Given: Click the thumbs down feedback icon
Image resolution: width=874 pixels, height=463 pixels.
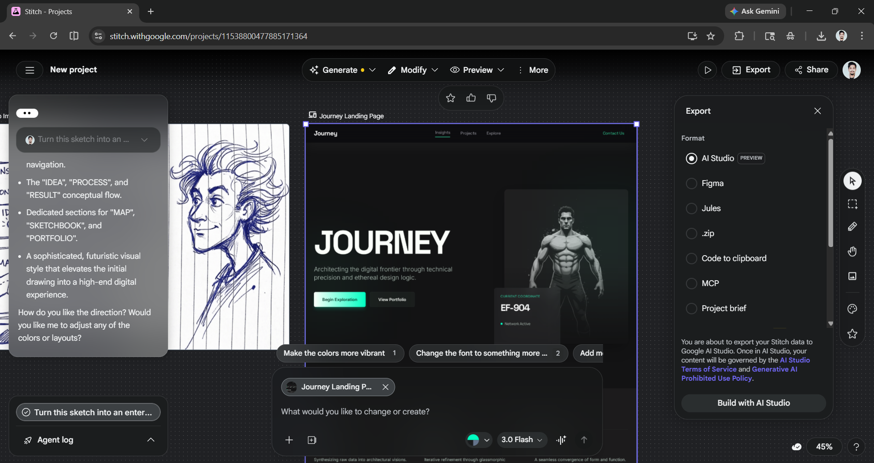Looking at the screenshot, I should [x=491, y=98].
